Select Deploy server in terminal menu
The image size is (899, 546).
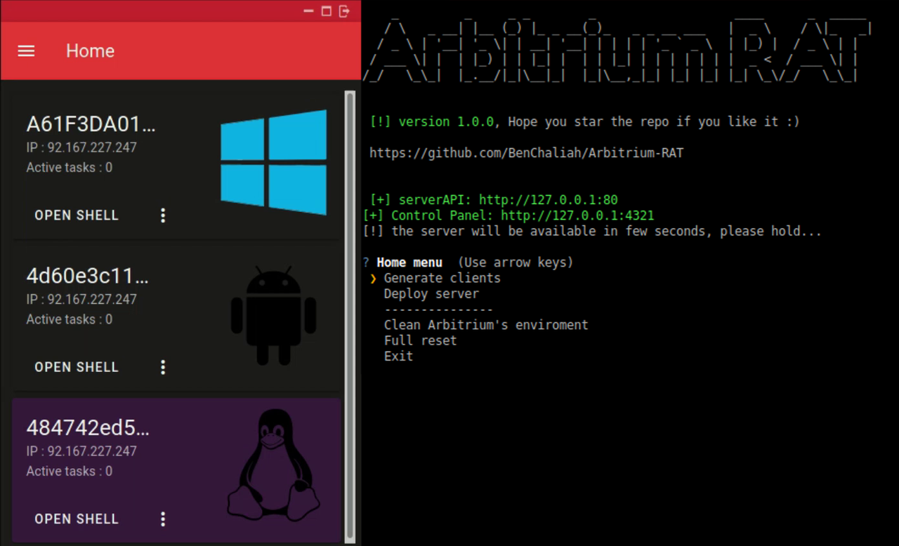click(431, 294)
